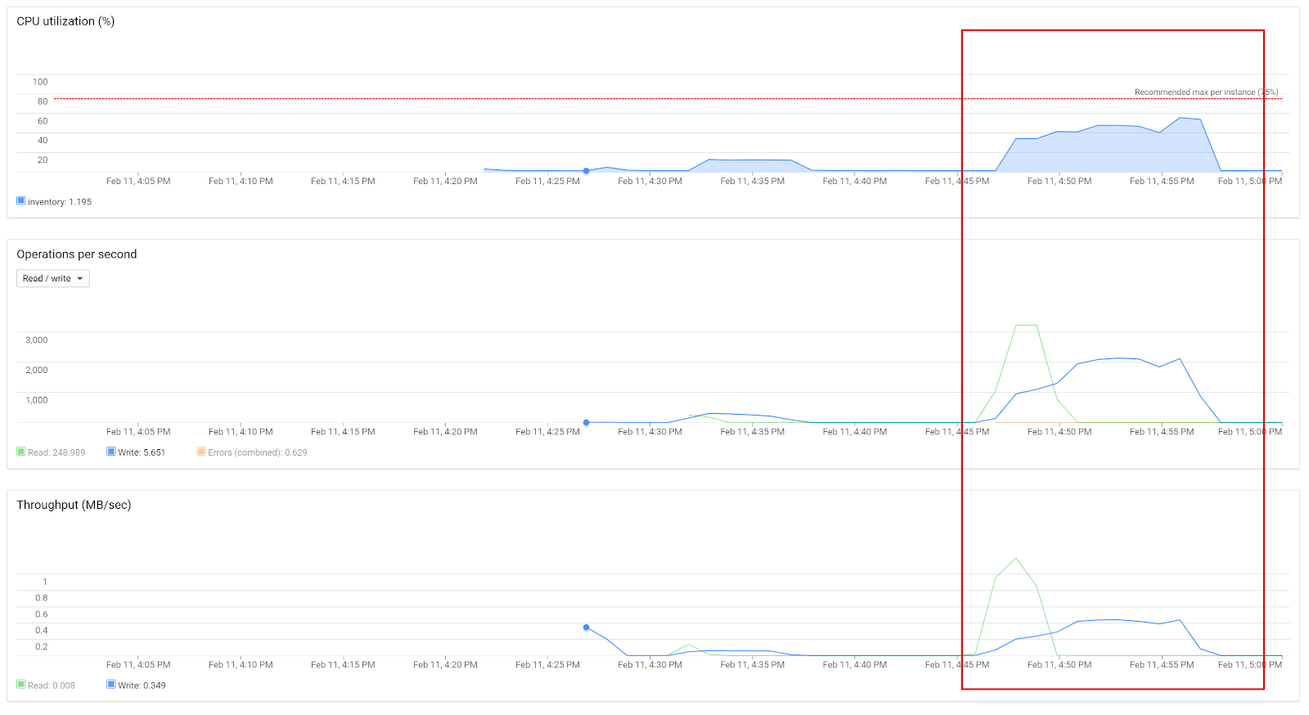Screen dimensions: 1309x715
Task: Click 'Feb 11, 4:35 PM' on CPU utilization axis
Action: coord(753,181)
